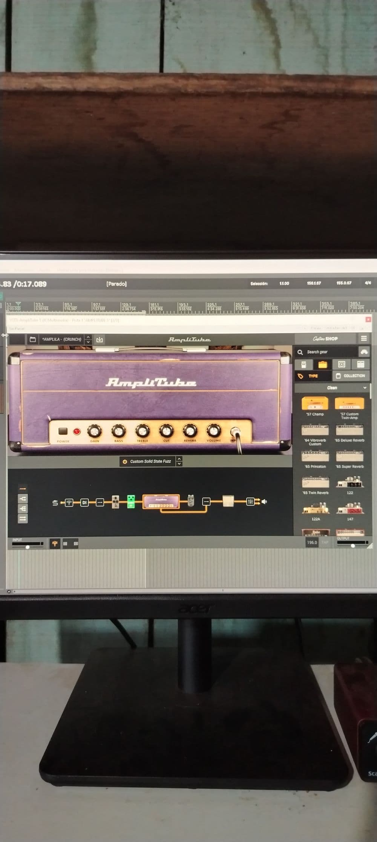Viewport: 377px width, 842px height.
Task: Step the Custom Solid State Fuzz model arrows
Action: click(179, 461)
